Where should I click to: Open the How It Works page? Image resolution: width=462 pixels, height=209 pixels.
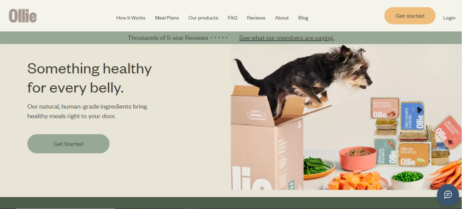click(x=131, y=18)
